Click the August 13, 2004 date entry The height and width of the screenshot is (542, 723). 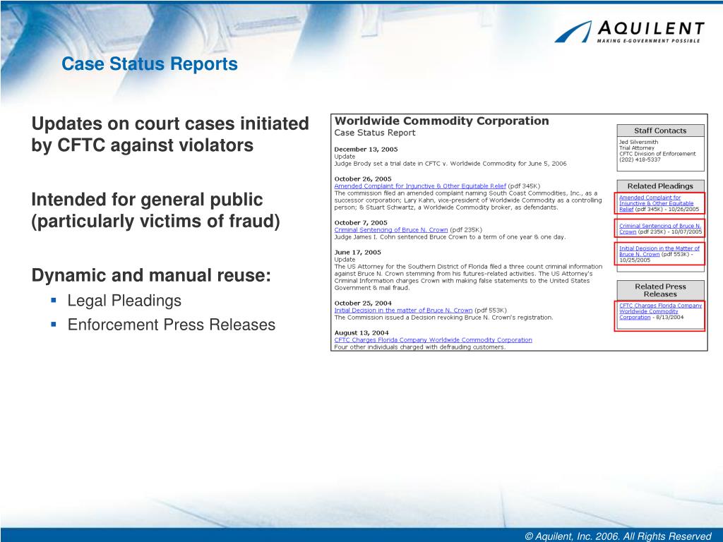click(x=361, y=333)
